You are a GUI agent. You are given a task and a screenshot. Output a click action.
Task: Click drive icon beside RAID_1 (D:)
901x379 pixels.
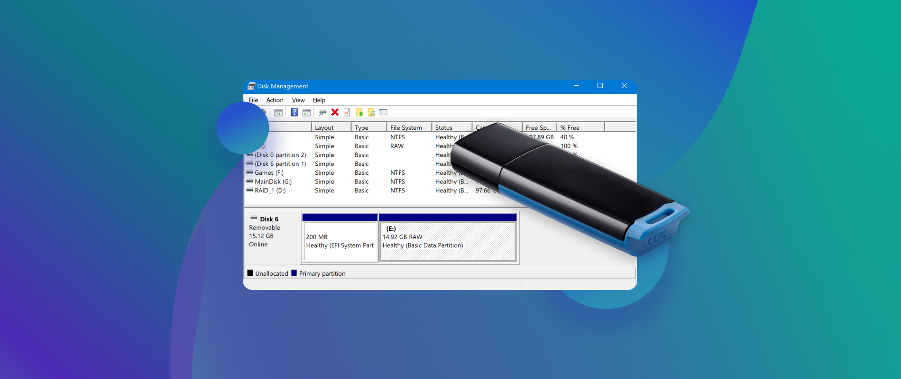click(x=249, y=190)
